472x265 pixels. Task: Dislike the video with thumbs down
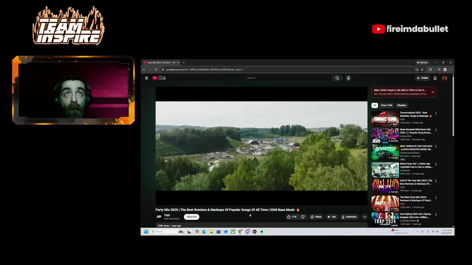(x=303, y=217)
